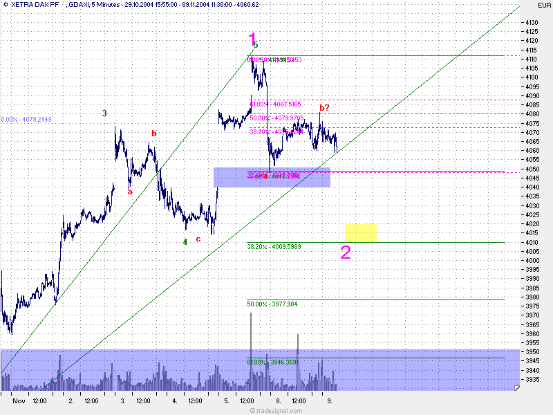Click the 3935 price axis label

tap(532, 379)
